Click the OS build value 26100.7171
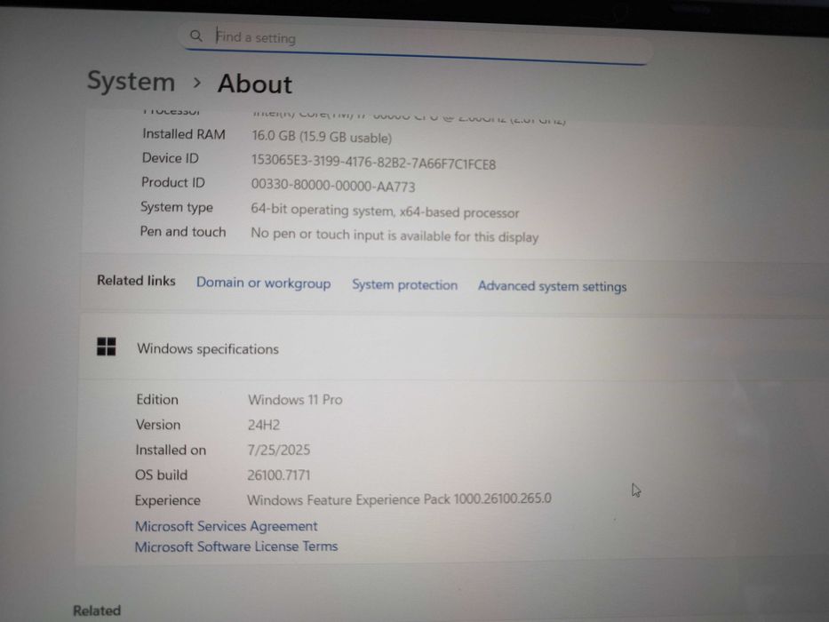The height and width of the screenshot is (622, 829). (x=279, y=474)
